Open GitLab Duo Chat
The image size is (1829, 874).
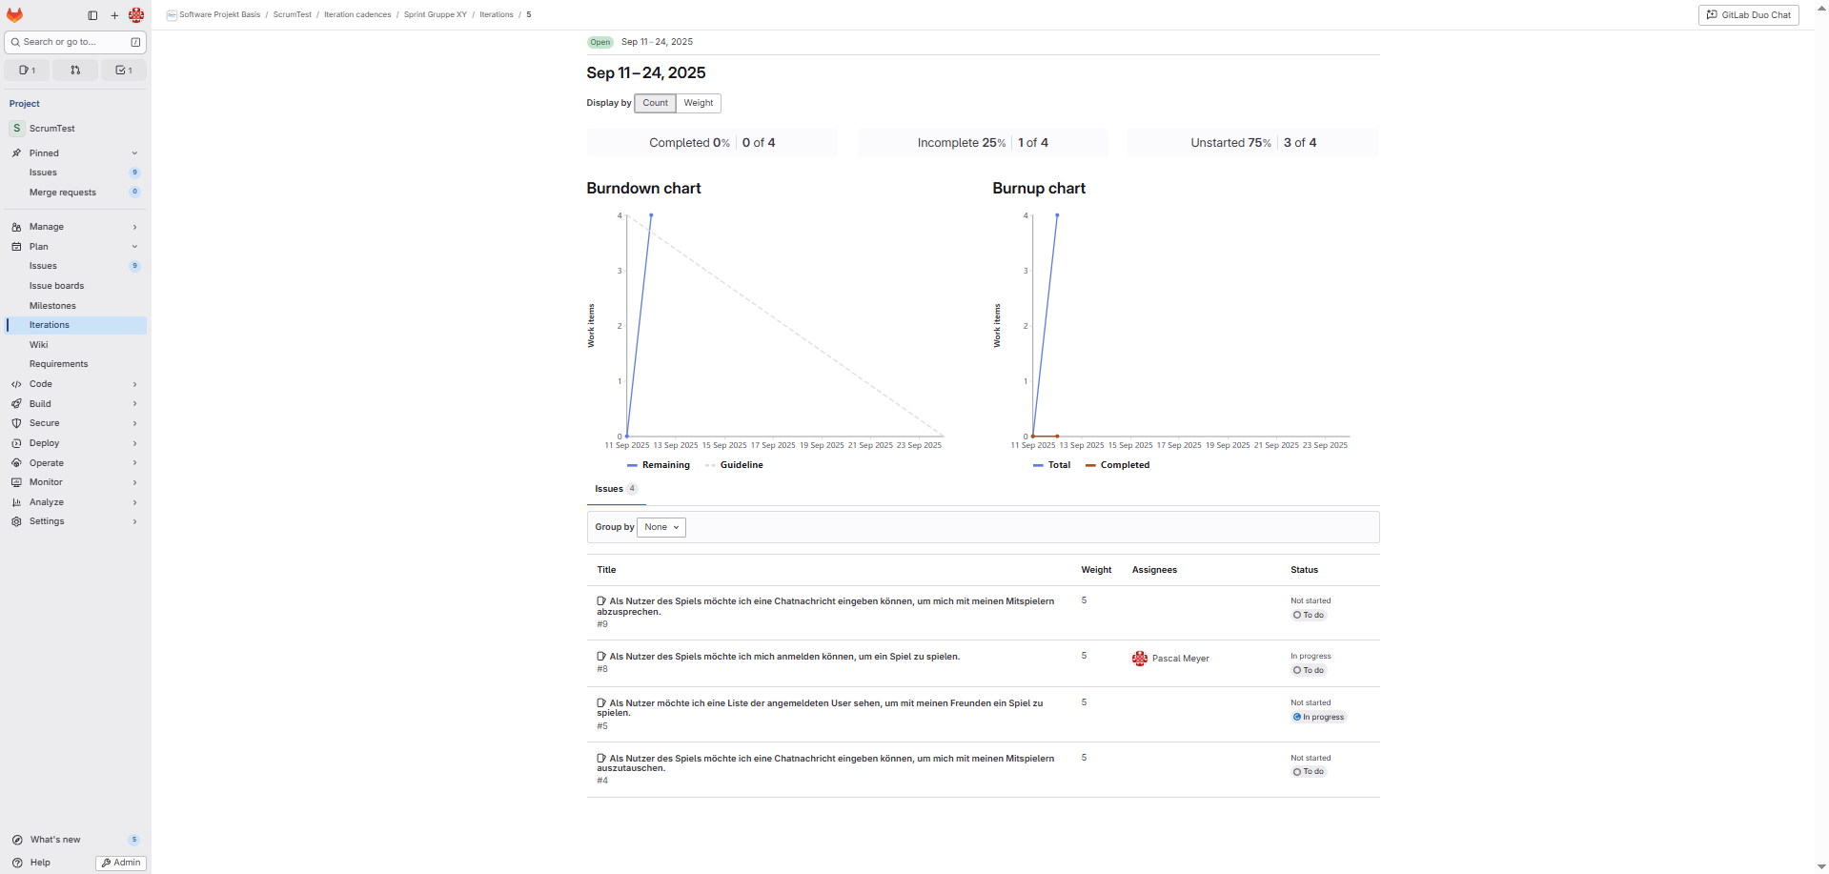(1748, 15)
